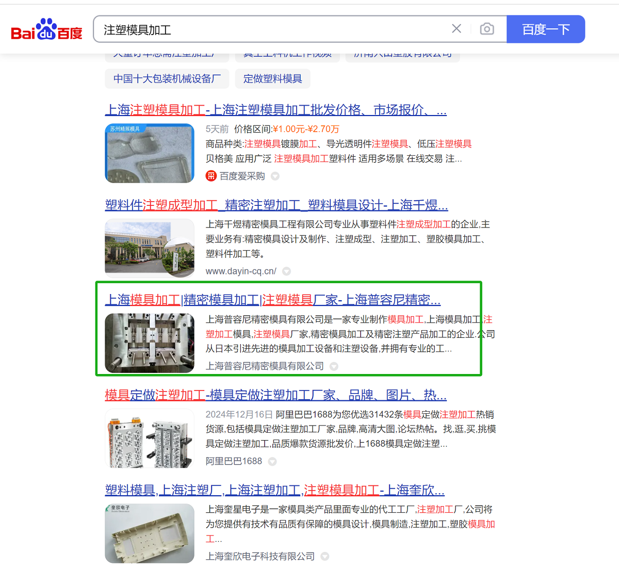Open result 模具定做注塑加工-模具定做注塑加工厂家
The height and width of the screenshot is (569, 619).
[276, 395]
